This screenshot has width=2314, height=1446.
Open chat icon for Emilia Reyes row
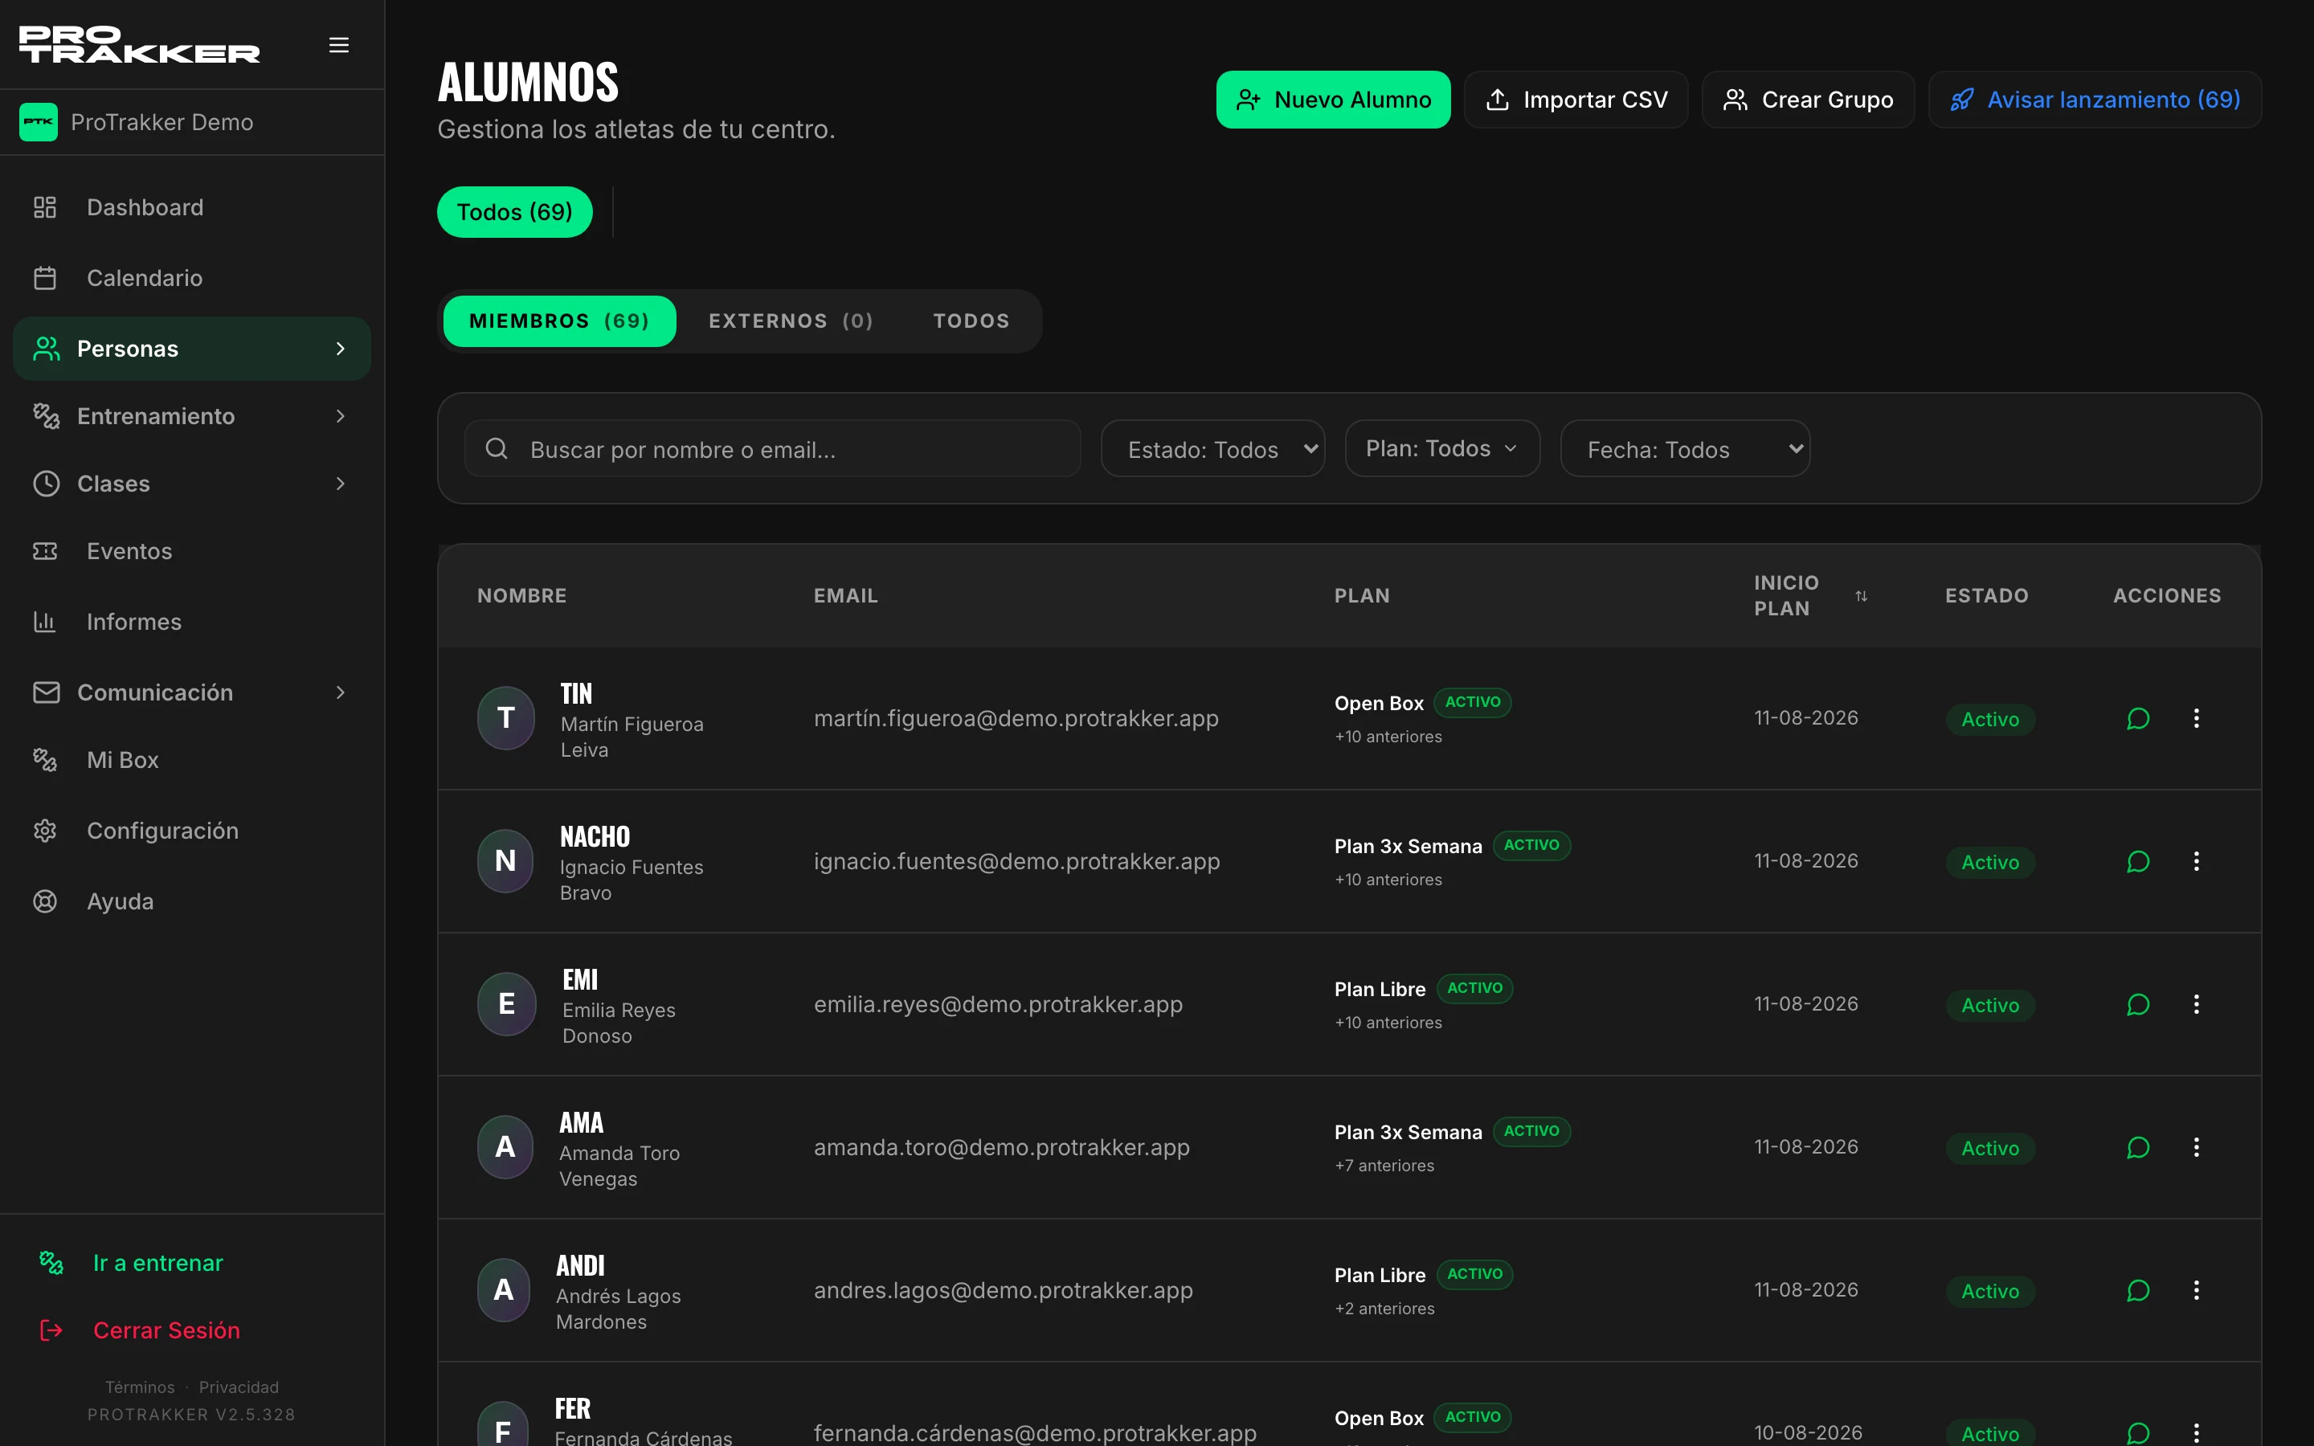tap(2138, 1004)
